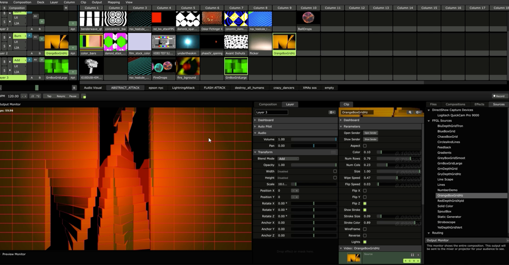Solo Layer 3 with the S button
Screen dimensions: 509x265
(x=4, y=70)
